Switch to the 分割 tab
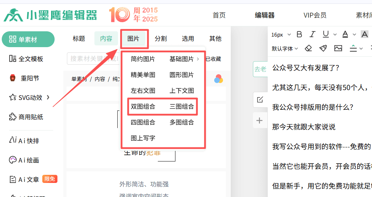 pyautogui.click(x=161, y=39)
